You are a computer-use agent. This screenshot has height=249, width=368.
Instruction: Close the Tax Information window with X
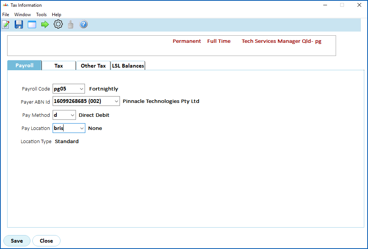359,5
